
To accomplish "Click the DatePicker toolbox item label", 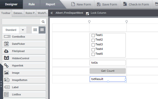I will 18,44.
